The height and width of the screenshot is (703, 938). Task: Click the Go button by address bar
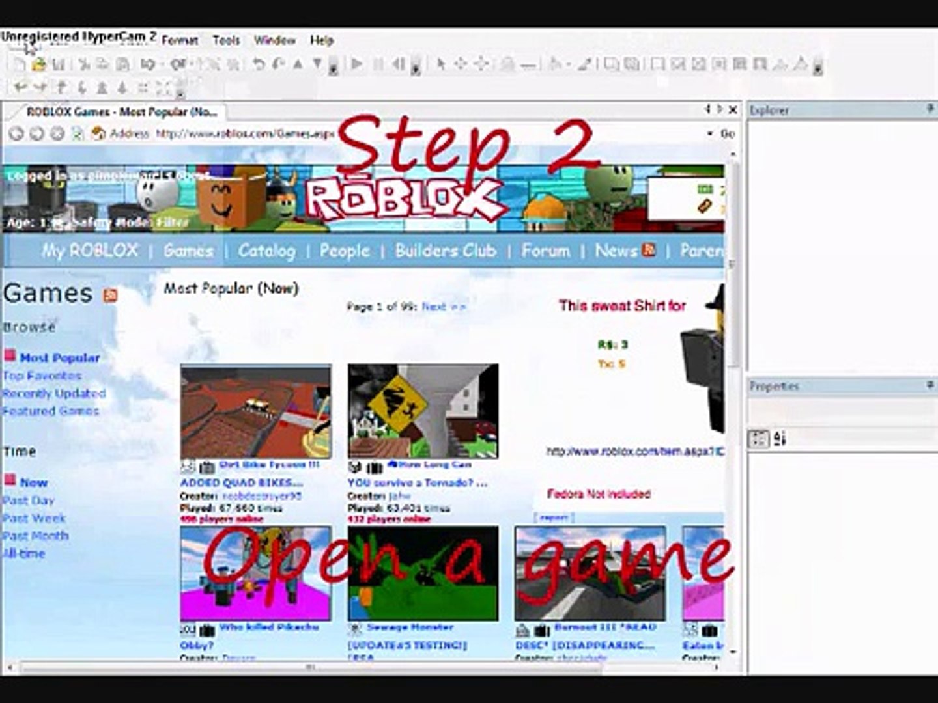tap(728, 133)
